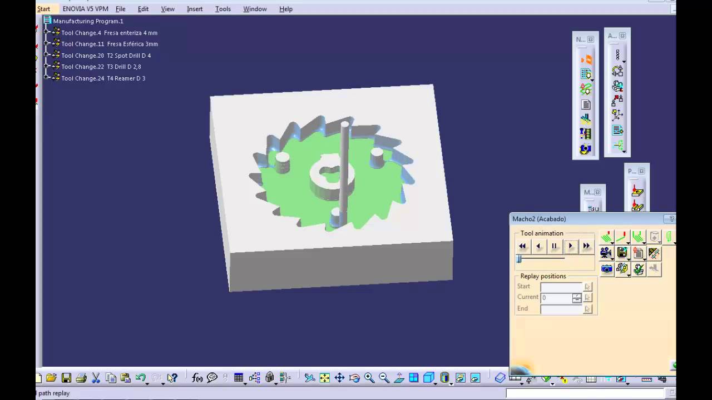Viewport: 712px width, 400px height.
Task: Expand Tool Change.22 T3 Drill tree node
Action: [47, 66]
